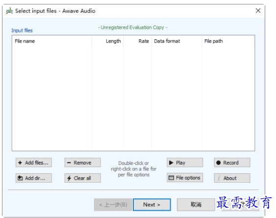Start recording with the Record button
Screen dimensions: 276x218
[x=232, y=163]
